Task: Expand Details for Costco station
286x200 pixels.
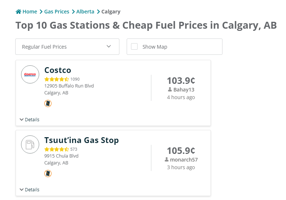Action: pyautogui.click(x=29, y=119)
